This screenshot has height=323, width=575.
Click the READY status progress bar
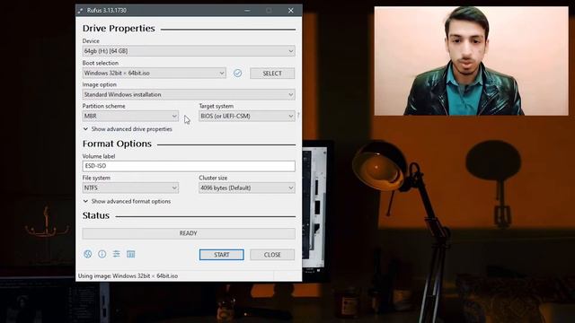click(x=189, y=233)
